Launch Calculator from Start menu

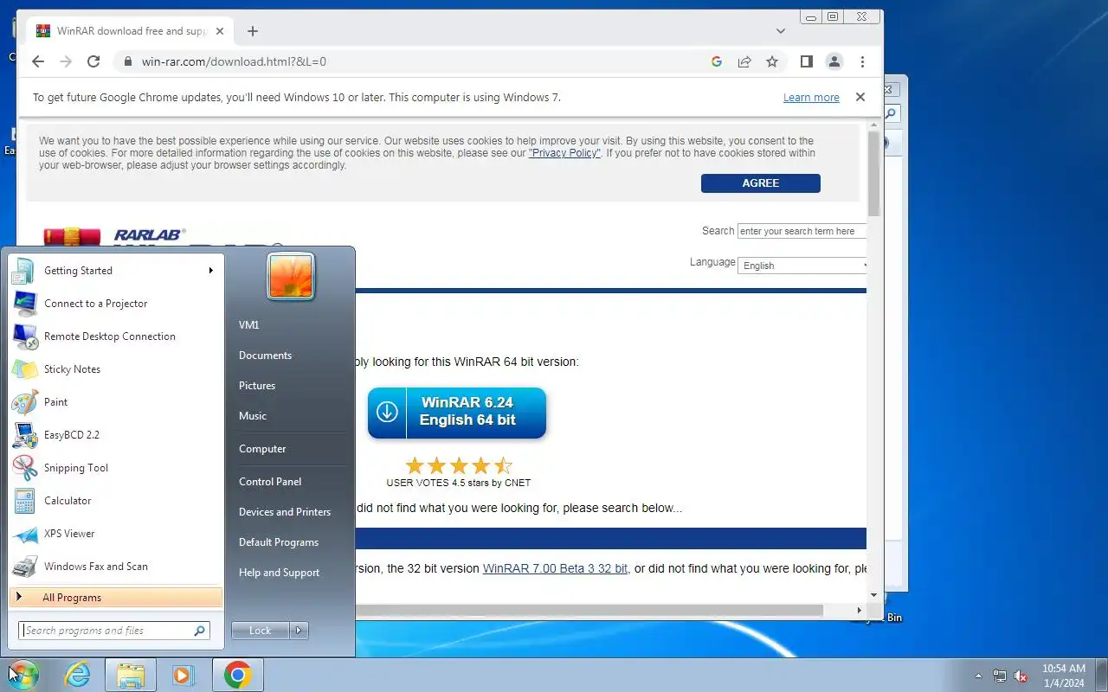coord(115,501)
